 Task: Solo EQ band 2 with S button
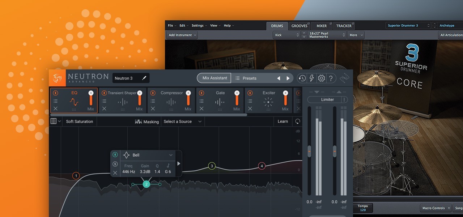click(x=115, y=164)
